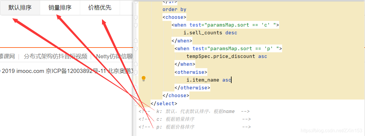Open the 价格优先 sort tab
The height and width of the screenshot is (136, 365).
(x=100, y=7)
